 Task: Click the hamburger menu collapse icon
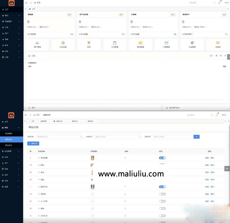point(25,3)
